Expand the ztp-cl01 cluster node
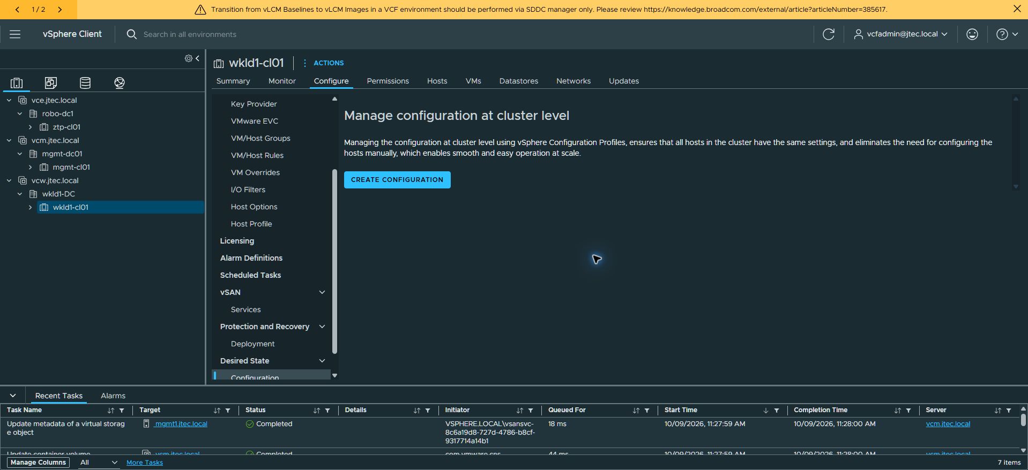 pos(31,127)
